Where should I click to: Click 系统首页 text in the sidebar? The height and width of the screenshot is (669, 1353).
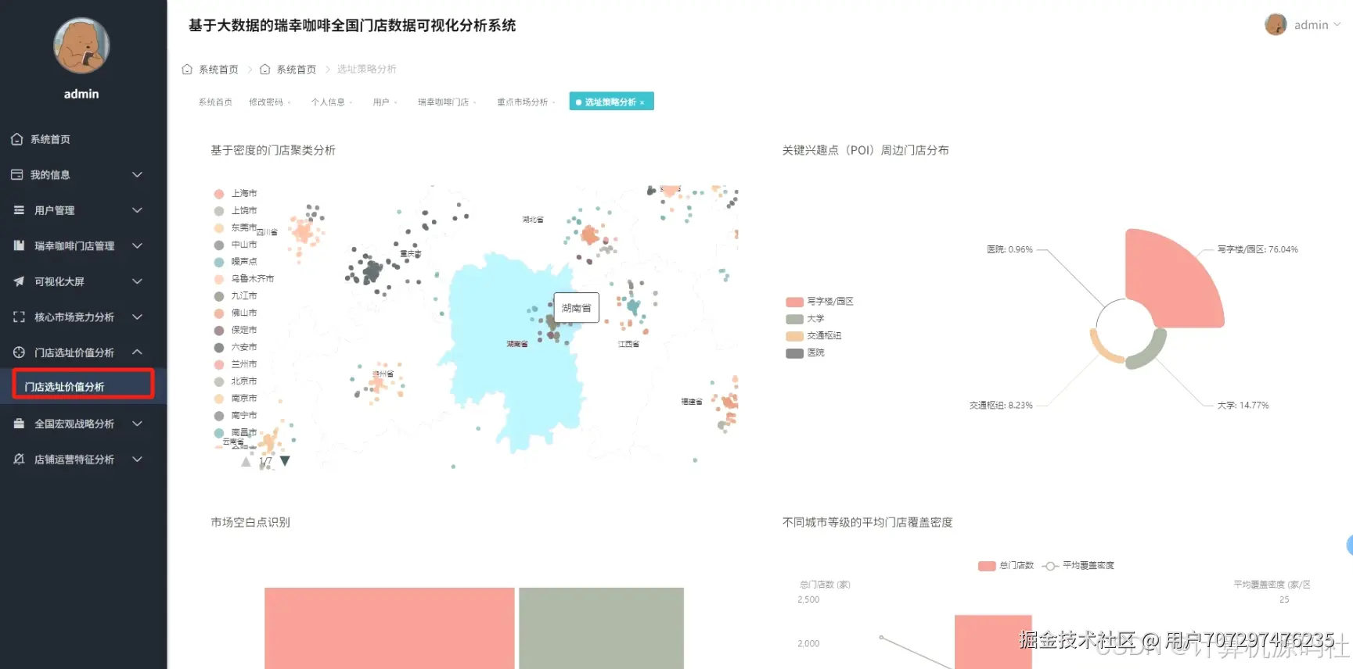click(x=50, y=139)
